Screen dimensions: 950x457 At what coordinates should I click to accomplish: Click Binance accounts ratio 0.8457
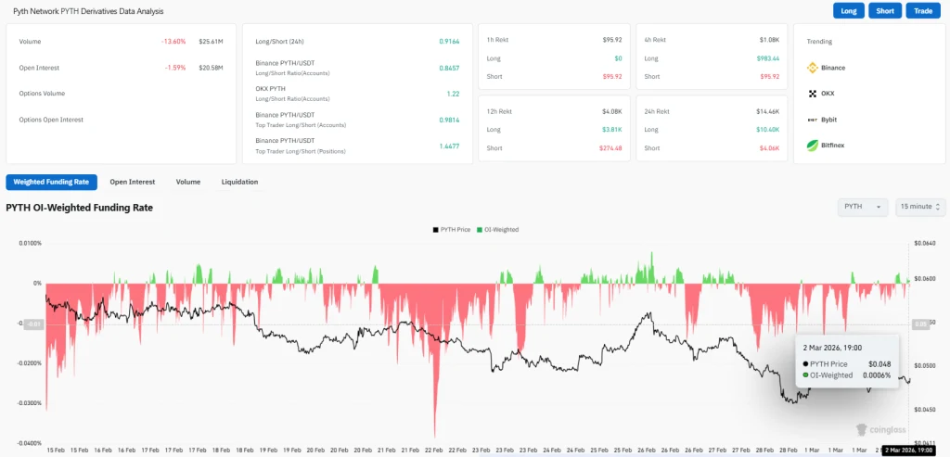point(449,68)
